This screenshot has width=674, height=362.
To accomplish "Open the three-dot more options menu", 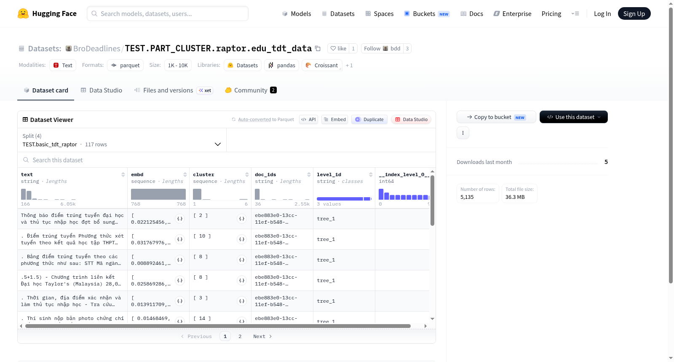I will coord(463,133).
